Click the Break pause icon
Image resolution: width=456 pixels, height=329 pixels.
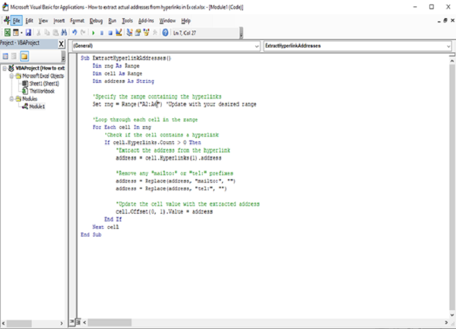click(102, 33)
